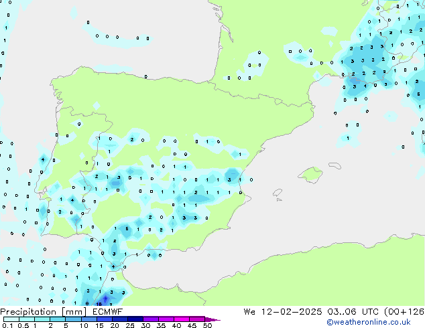The image size is (425, 328).
Task: Click the '15' legend scale label
Action: (x=99, y=325)
